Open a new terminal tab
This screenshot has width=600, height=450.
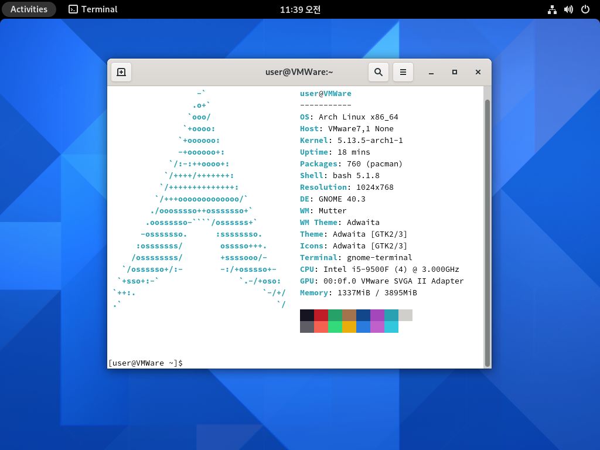point(121,72)
